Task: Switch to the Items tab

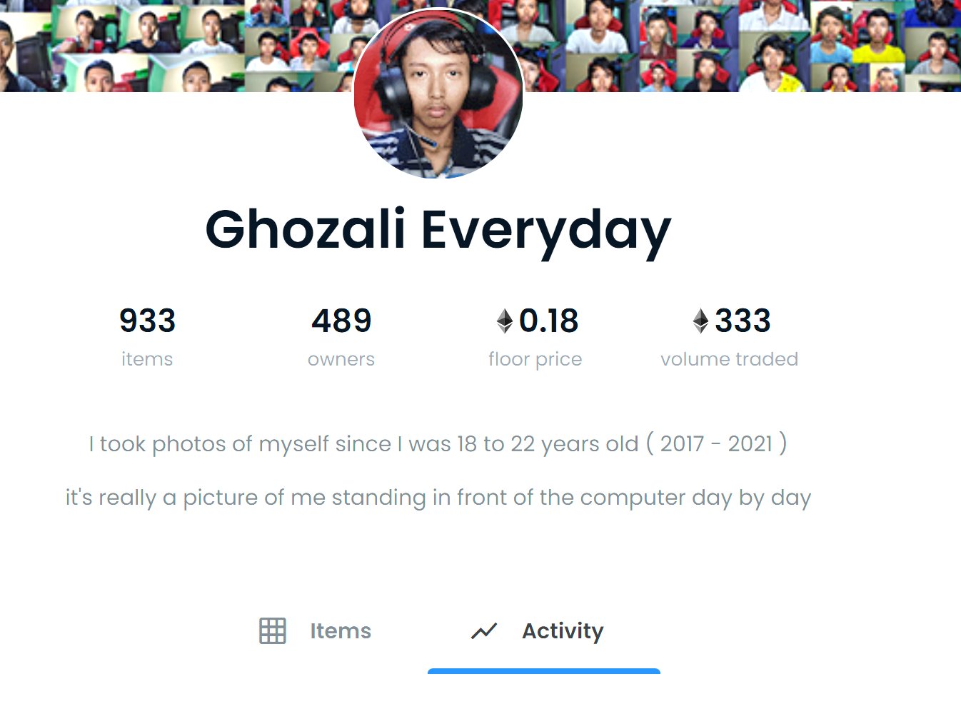Action: click(315, 630)
